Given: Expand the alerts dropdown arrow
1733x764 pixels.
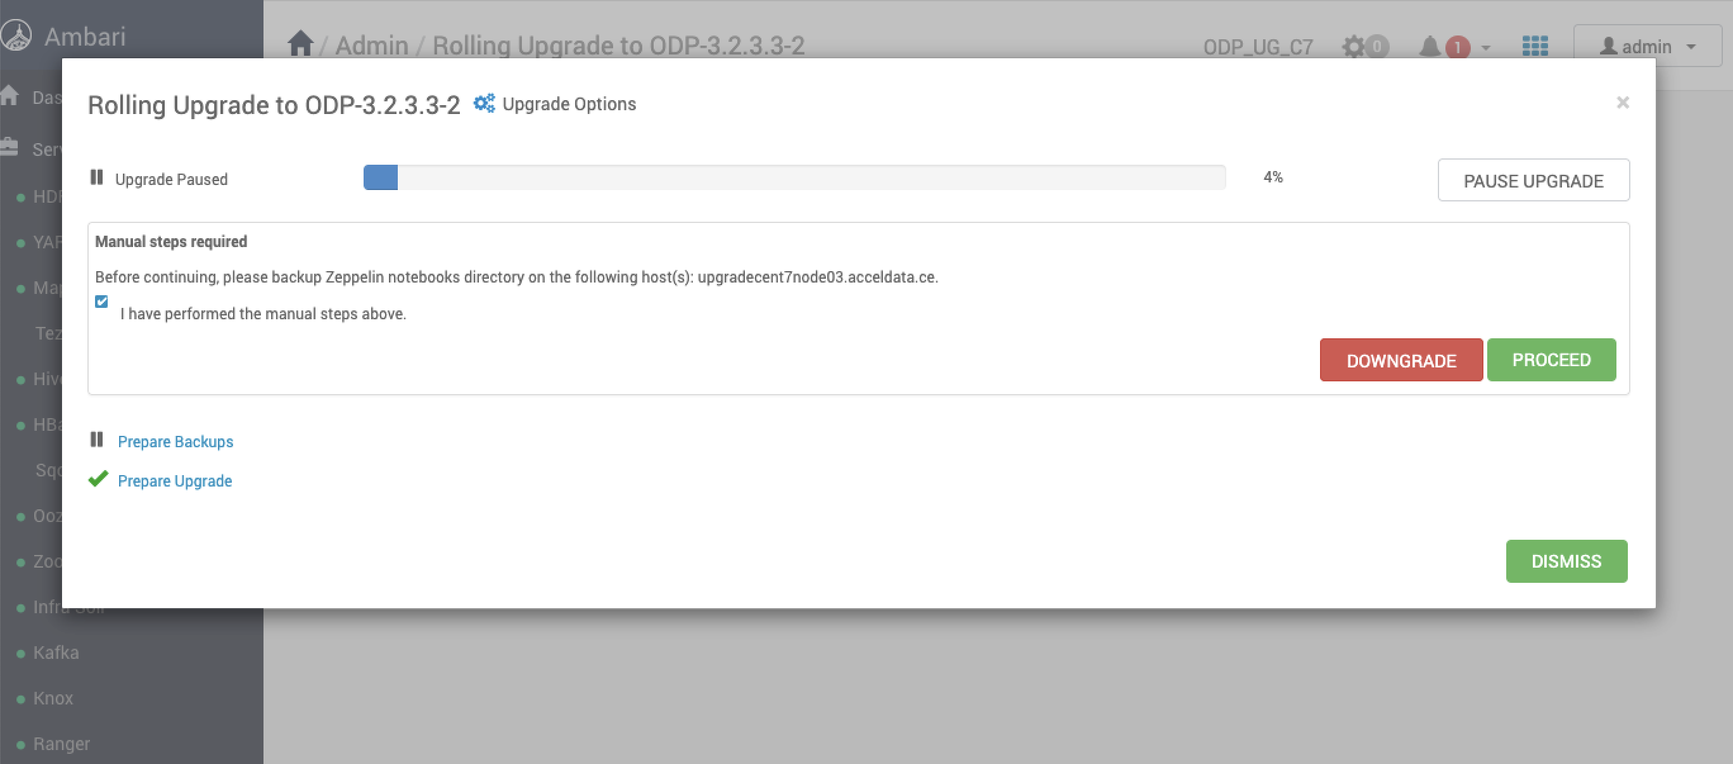Looking at the screenshot, I should (1485, 47).
